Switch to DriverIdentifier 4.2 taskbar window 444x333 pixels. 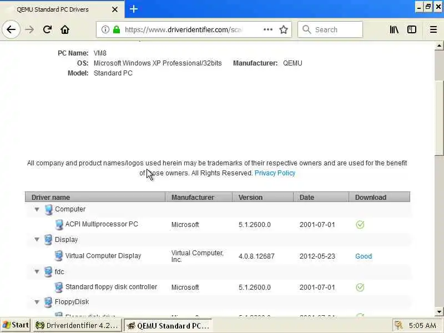pos(78,325)
